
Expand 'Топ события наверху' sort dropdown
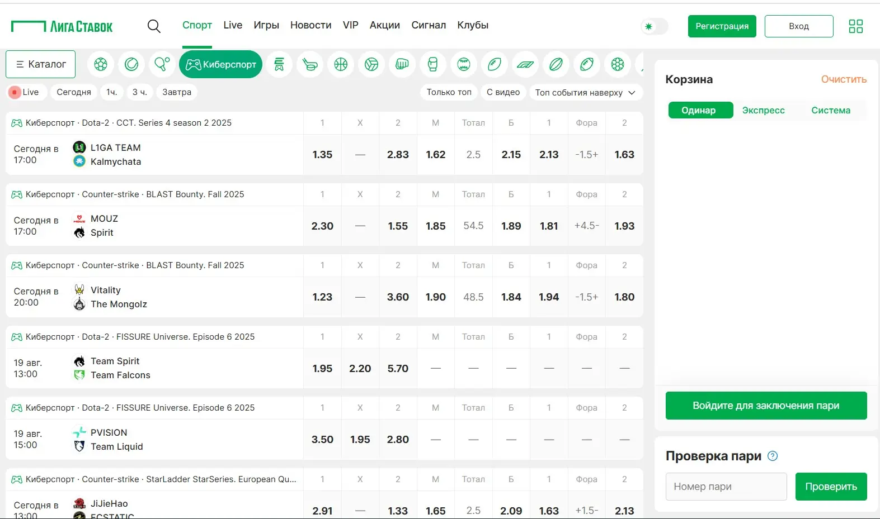pyautogui.click(x=585, y=92)
